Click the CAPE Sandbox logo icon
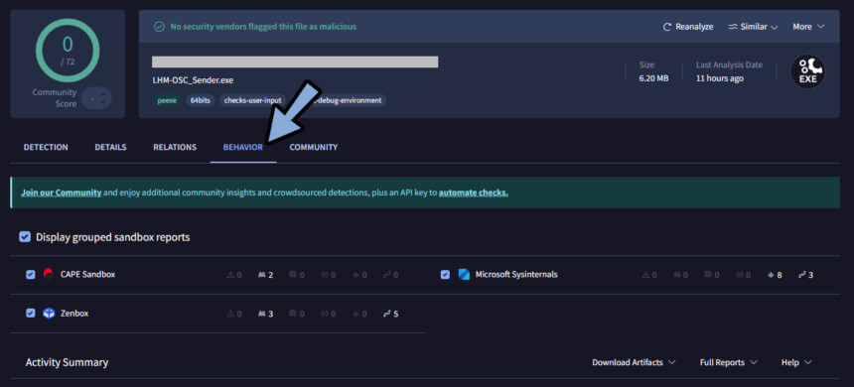This screenshot has height=387, width=854. point(49,274)
